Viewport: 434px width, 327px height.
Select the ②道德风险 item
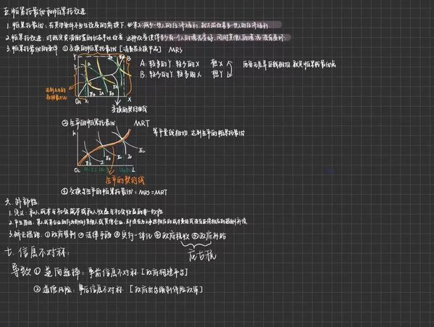(53, 289)
